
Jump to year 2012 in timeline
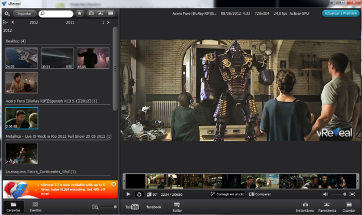[34, 23]
